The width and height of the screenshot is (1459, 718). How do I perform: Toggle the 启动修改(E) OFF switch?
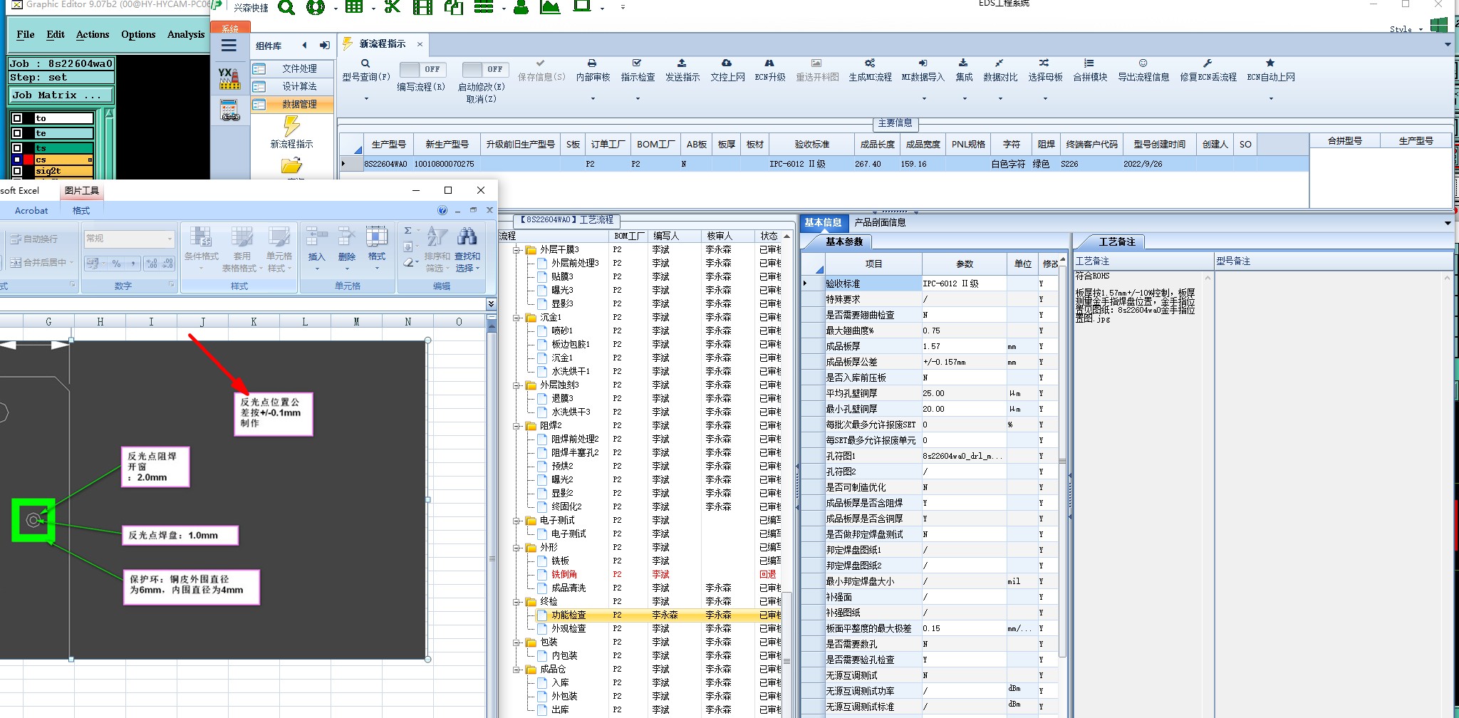(x=485, y=69)
